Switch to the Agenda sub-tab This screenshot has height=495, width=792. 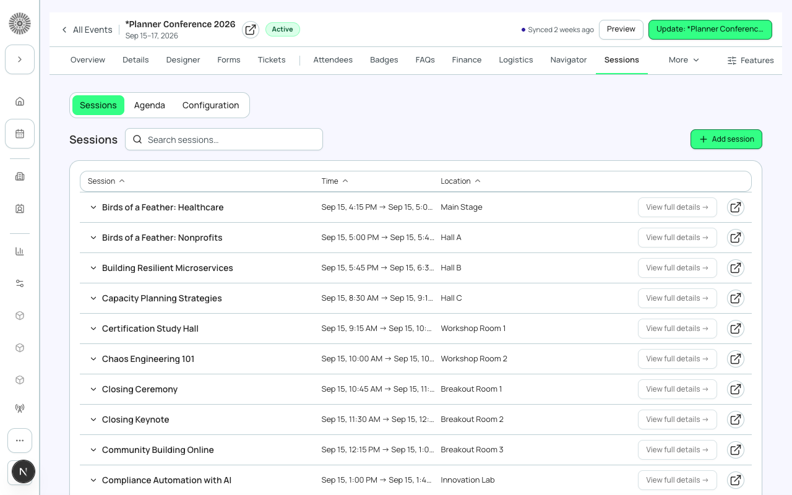(150, 105)
